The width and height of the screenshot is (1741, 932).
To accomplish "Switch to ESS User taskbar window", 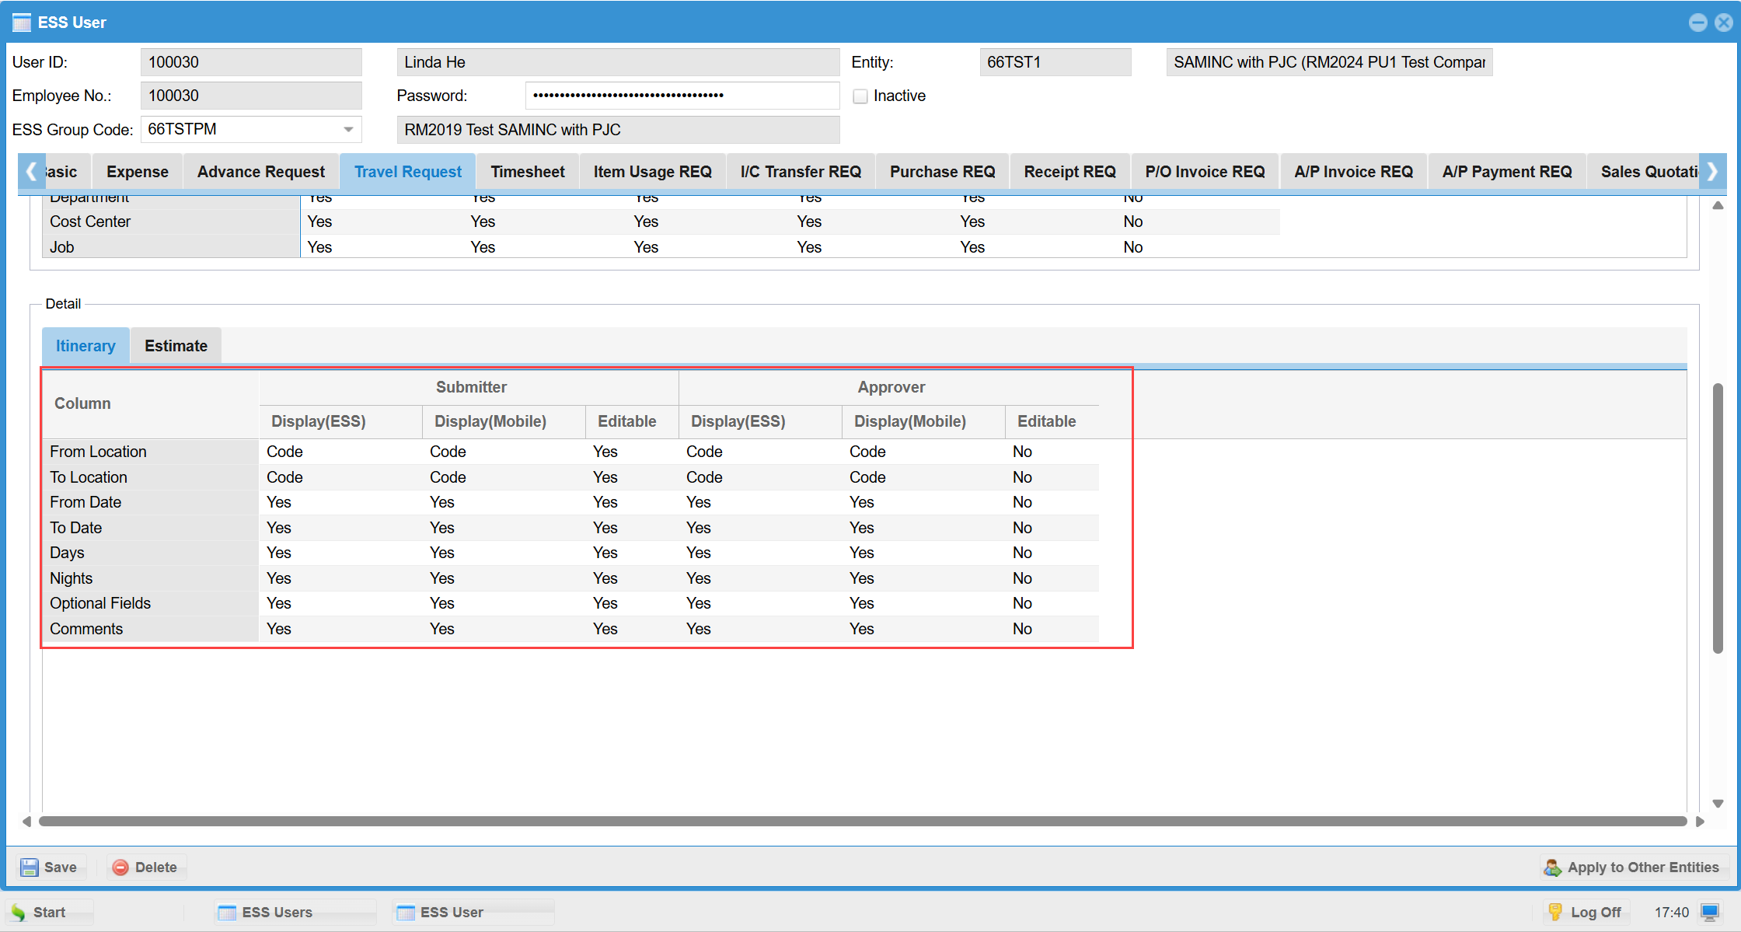I will click(x=473, y=913).
